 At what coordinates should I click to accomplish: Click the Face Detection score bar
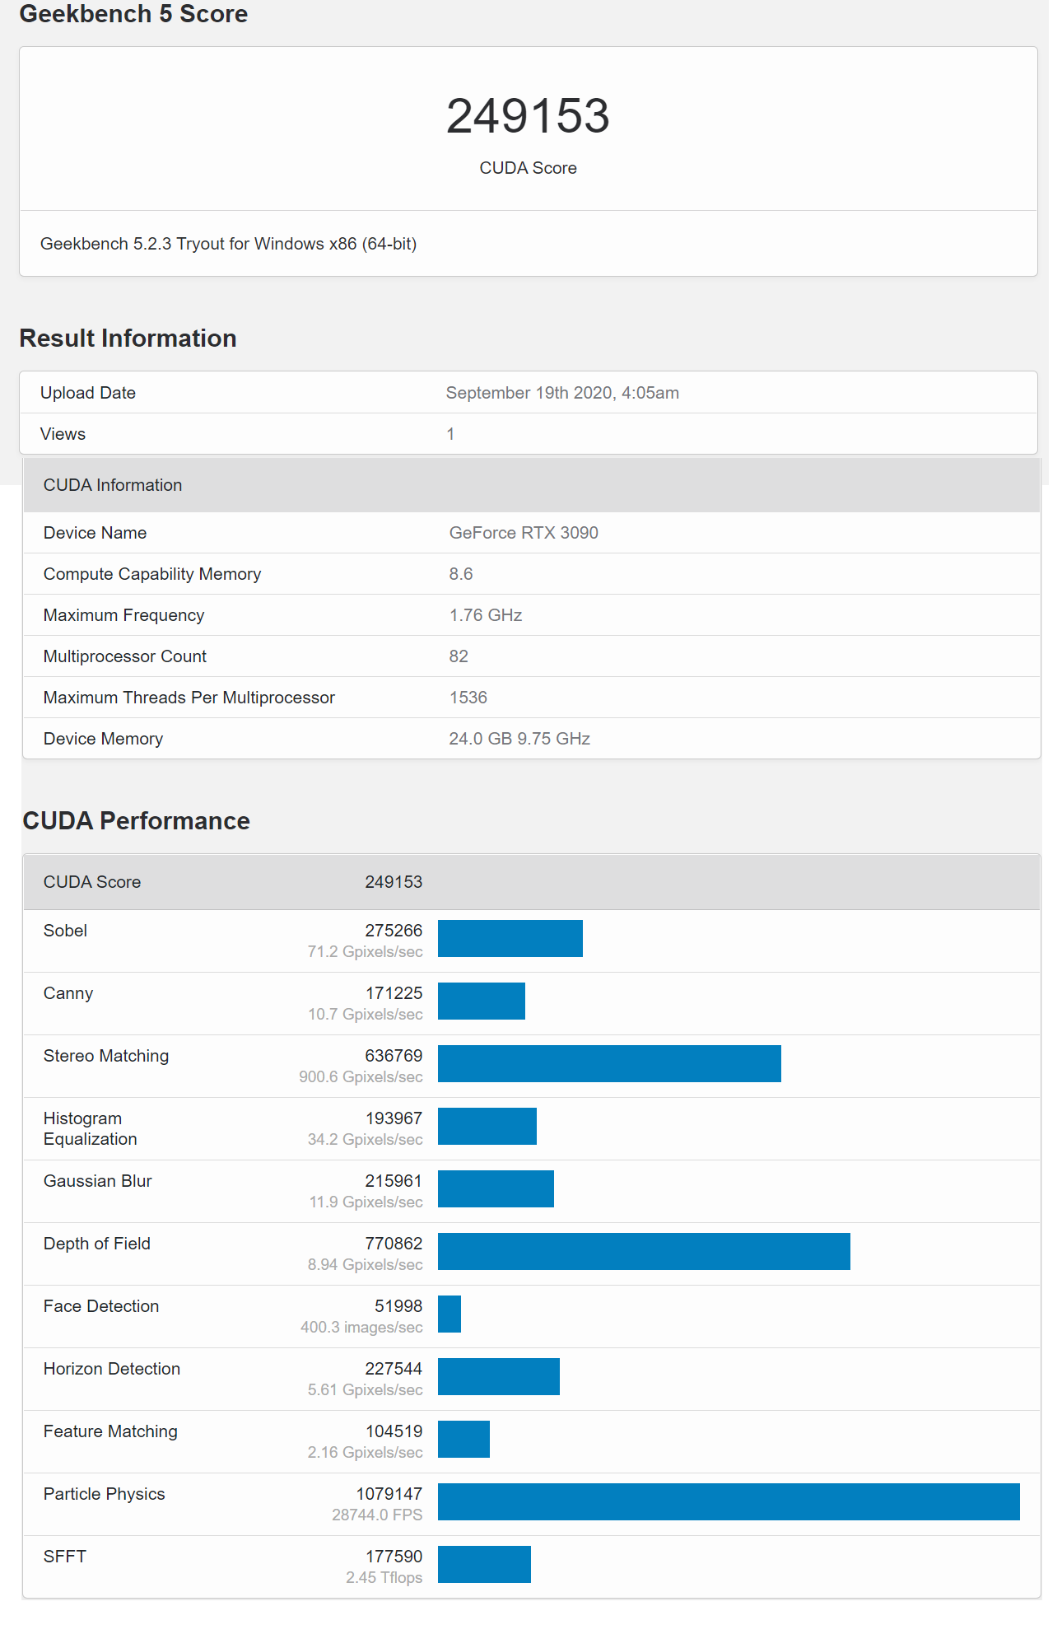(x=449, y=1314)
